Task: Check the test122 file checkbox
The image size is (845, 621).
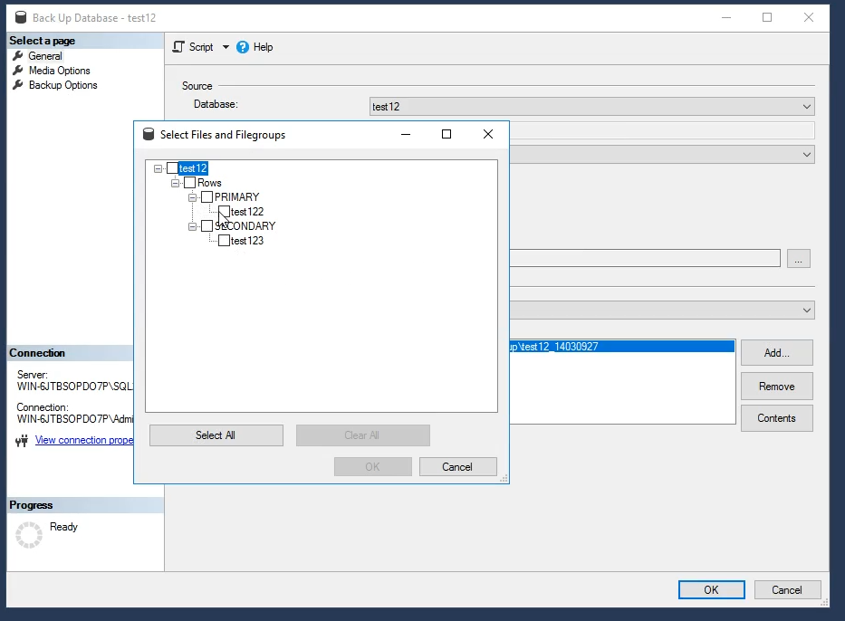Action: (225, 212)
